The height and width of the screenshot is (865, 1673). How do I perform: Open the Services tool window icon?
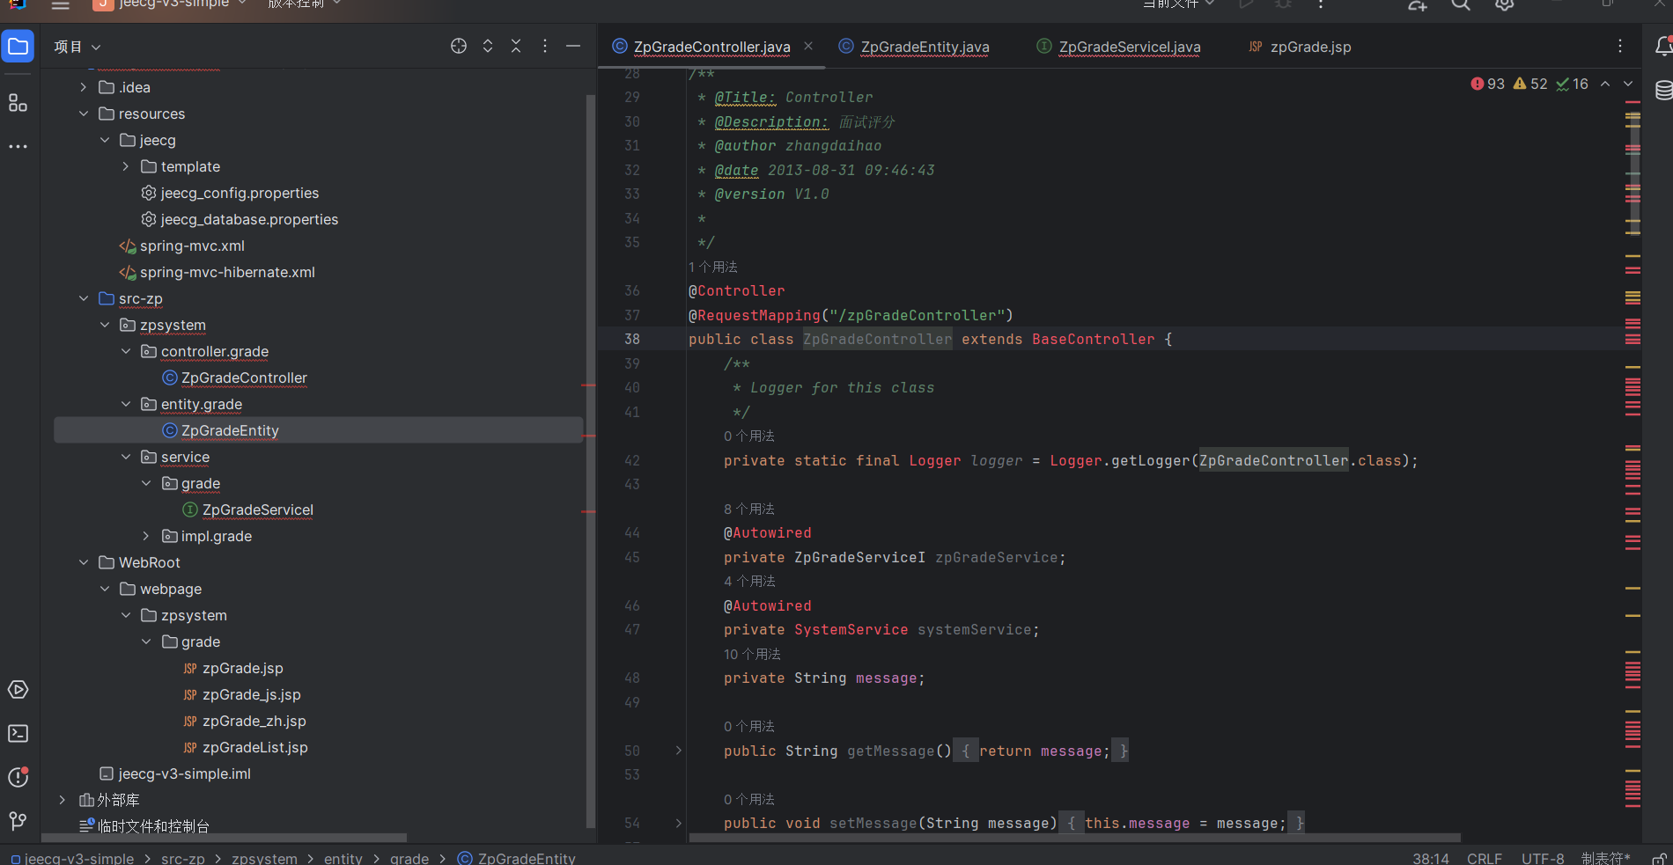pos(18,689)
